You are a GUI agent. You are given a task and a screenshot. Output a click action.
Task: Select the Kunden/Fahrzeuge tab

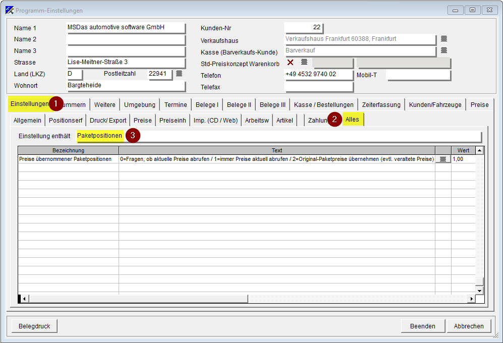435,105
